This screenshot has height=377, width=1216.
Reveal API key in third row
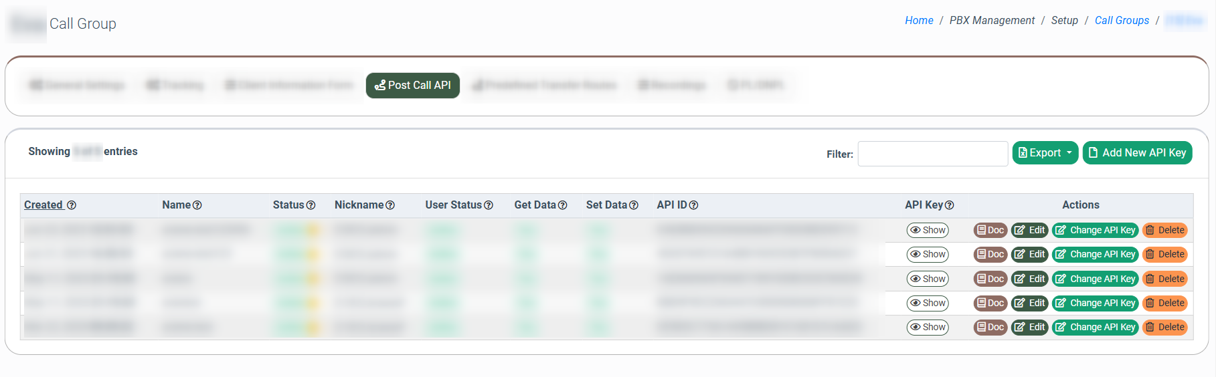(x=928, y=279)
